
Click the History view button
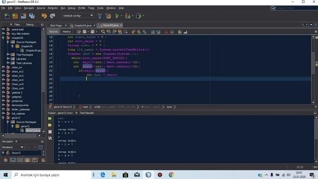[x=67, y=32]
